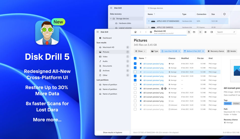Check the file with Low recovery chance

[135, 101]
